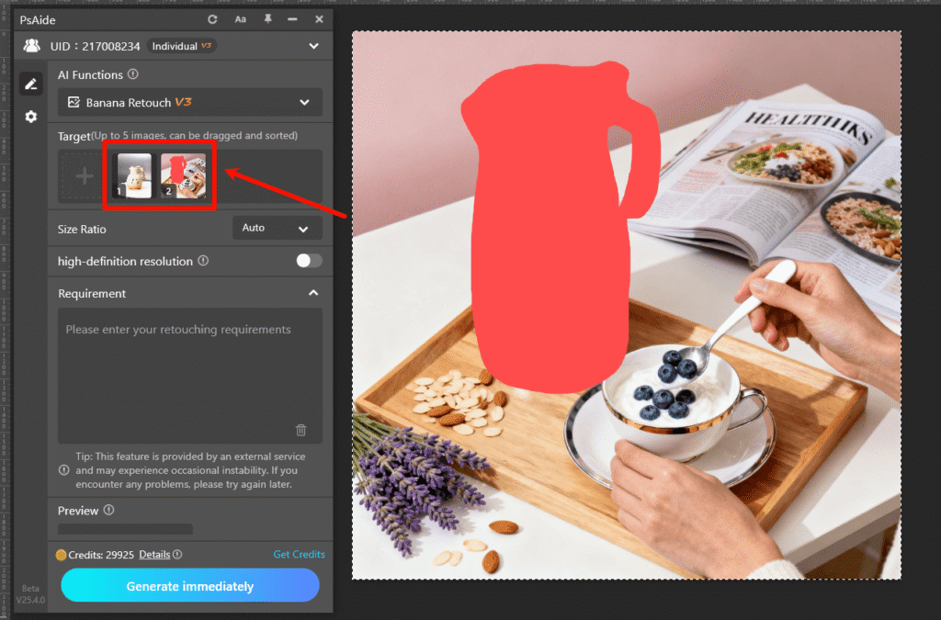Collapse the Requirement section
Image resolution: width=941 pixels, height=620 pixels.
(x=313, y=293)
